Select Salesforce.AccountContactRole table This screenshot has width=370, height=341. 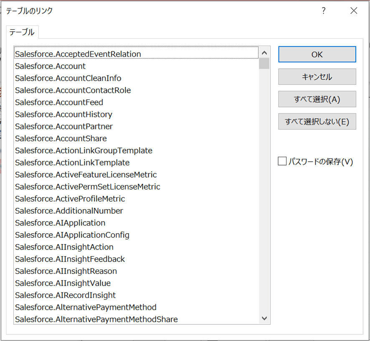pyautogui.click(x=137, y=90)
